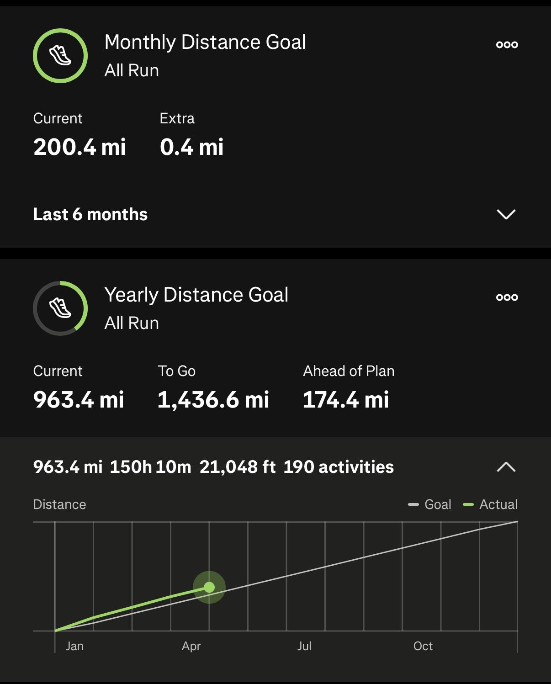Open Yearly Distance Goal three-dot menu
The height and width of the screenshot is (684, 551).
pyautogui.click(x=507, y=297)
